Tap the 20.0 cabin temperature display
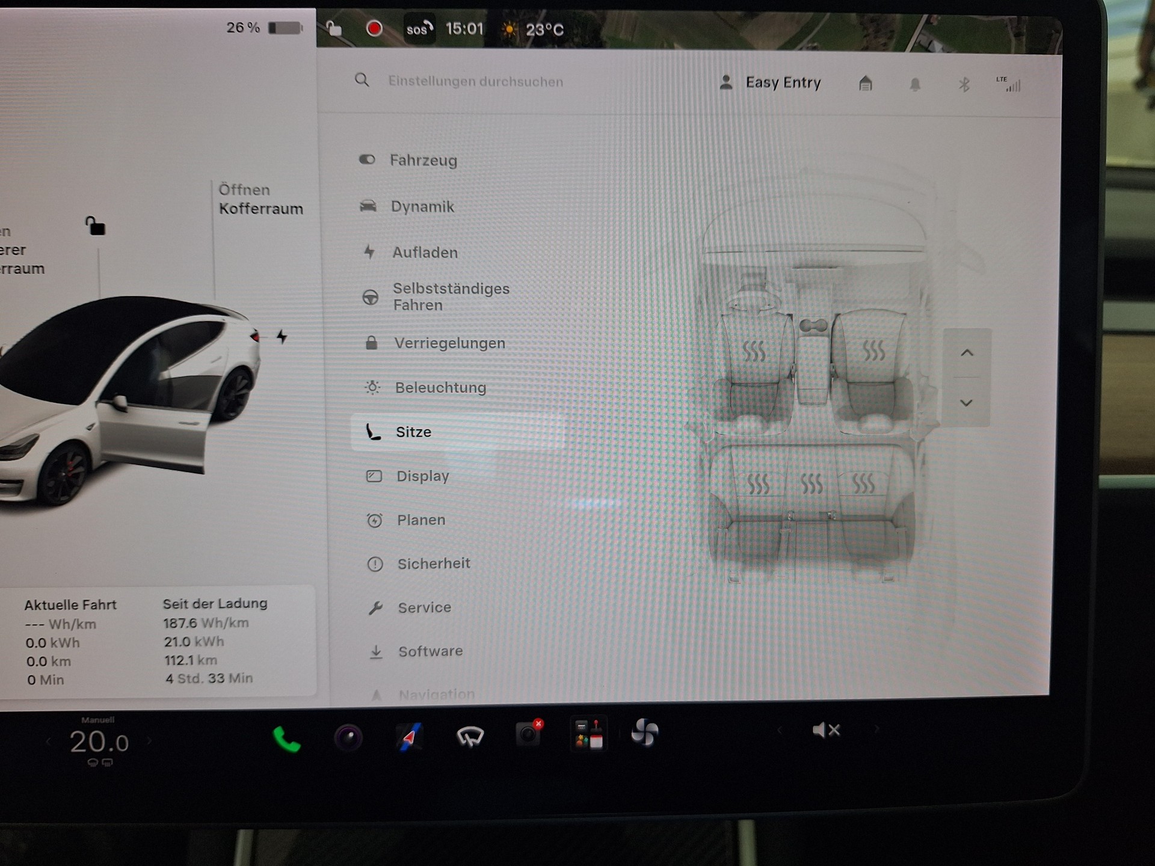This screenshot has height=866, width=1155. click(x=99, y=742)
